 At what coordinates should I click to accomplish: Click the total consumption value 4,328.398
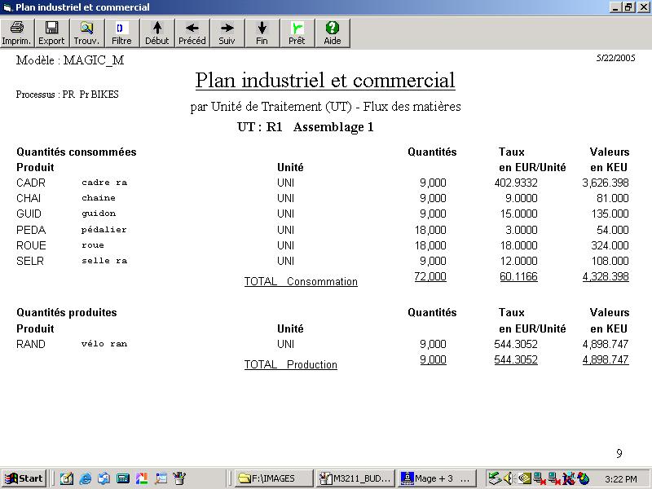(x=606, y=276)
